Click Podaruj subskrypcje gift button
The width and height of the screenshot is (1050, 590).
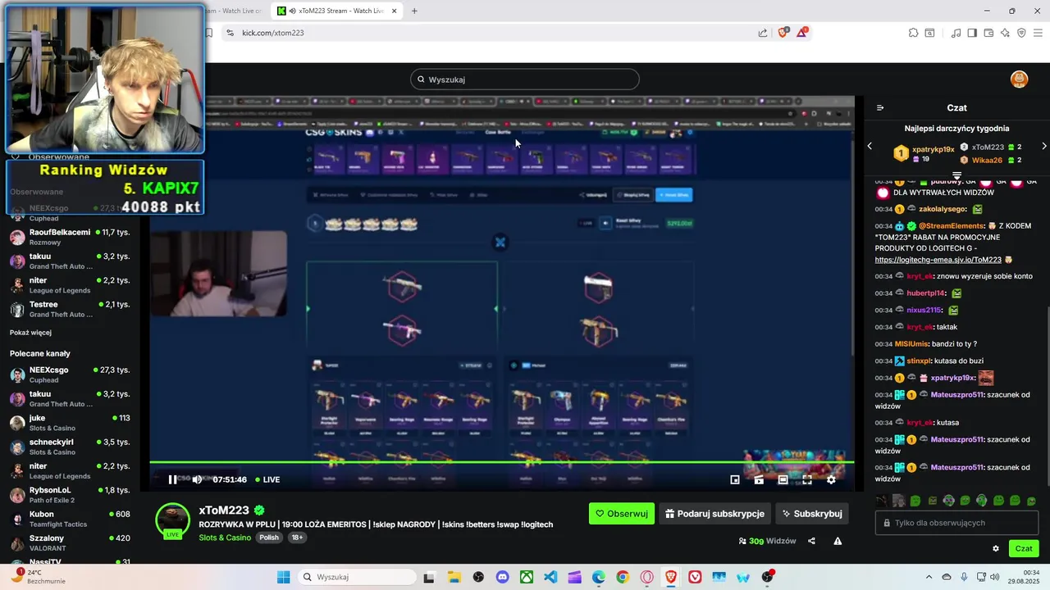click(714, 514)
